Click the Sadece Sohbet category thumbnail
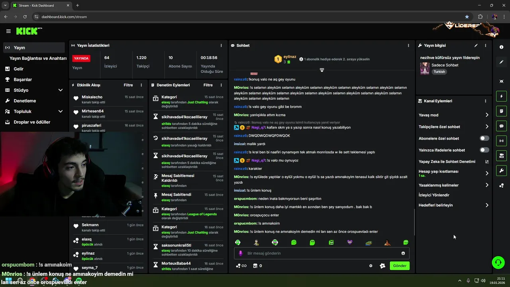 [x=425, y=68]
